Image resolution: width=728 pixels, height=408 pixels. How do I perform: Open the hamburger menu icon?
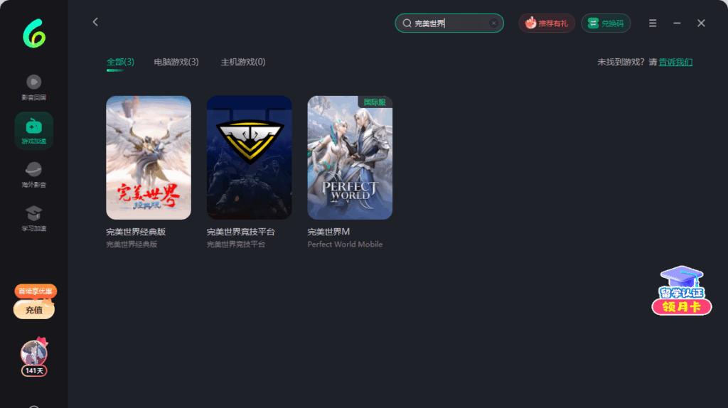653,23
